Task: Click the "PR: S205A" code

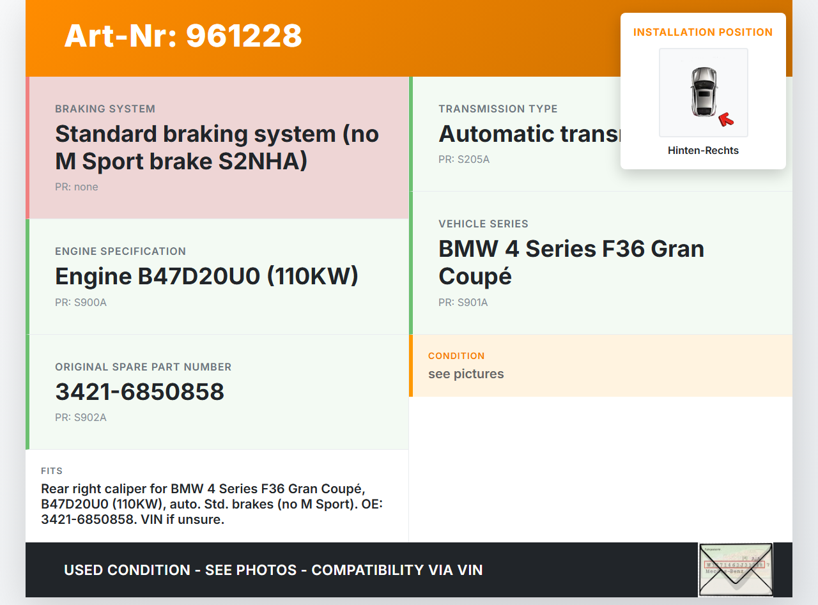Action: coord(464,160)
